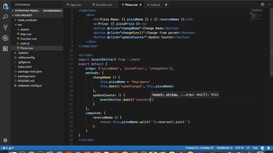The image size is (273, 153).
Task: Click the import eventEmitter statement on line 12
Action: pos(110,59)
